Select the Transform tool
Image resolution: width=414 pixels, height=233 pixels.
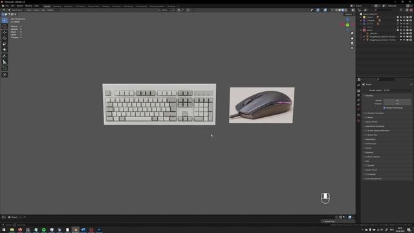click(5, 50)
